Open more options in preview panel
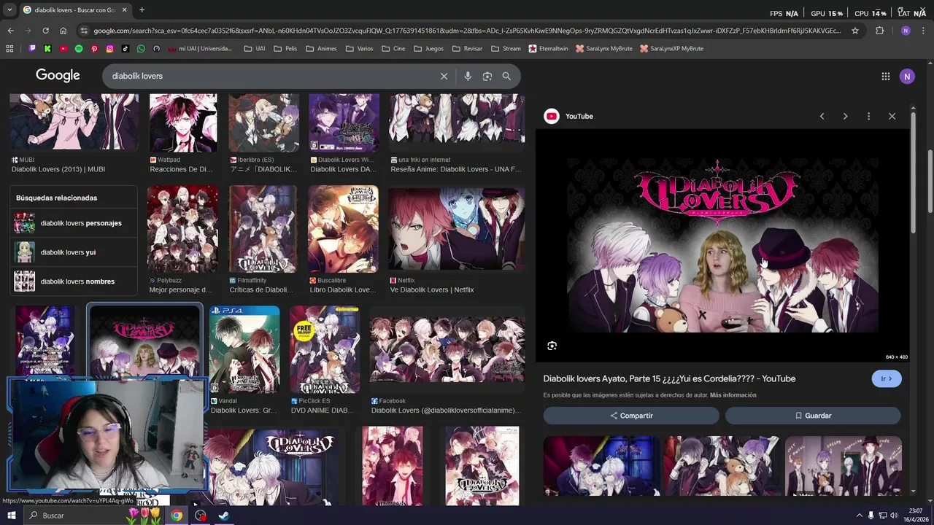934x525 pixels. [868, 116]
